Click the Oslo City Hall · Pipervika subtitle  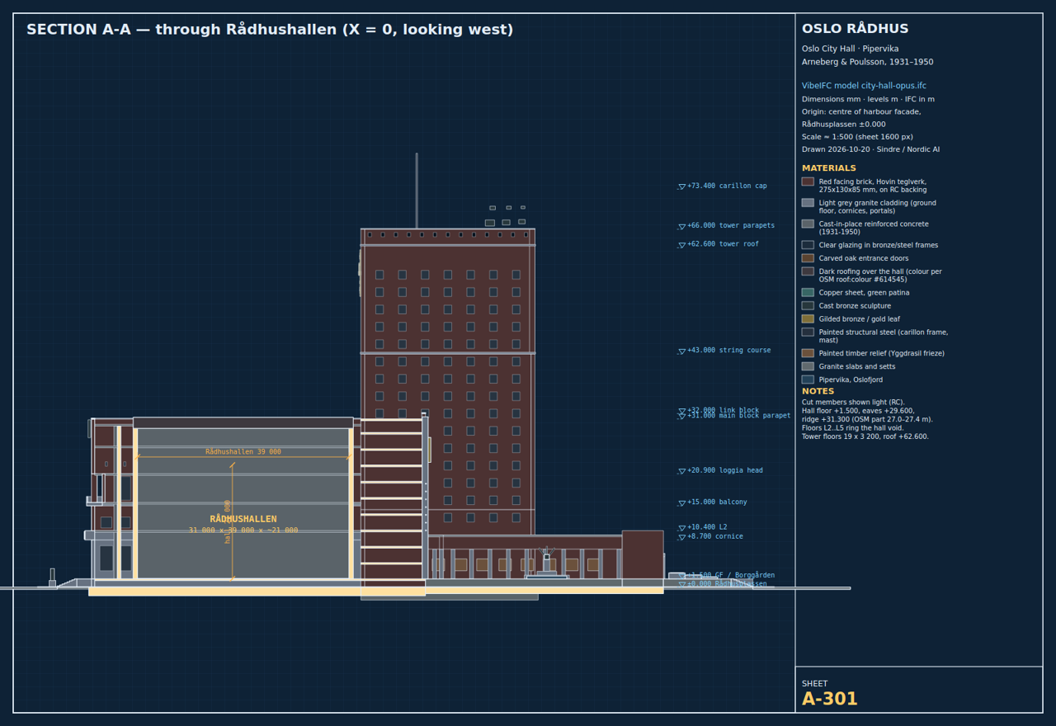pyautogui.click(x=850, y=49)
